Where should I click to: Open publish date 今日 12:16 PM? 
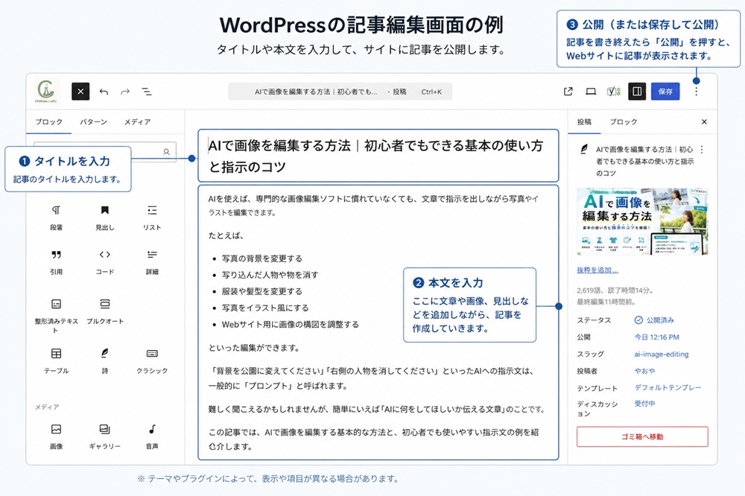tap(656, 337)
